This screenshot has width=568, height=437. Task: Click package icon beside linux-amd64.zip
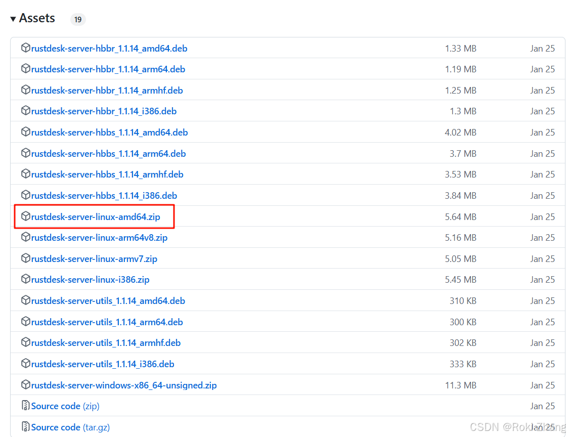point(26,216)
